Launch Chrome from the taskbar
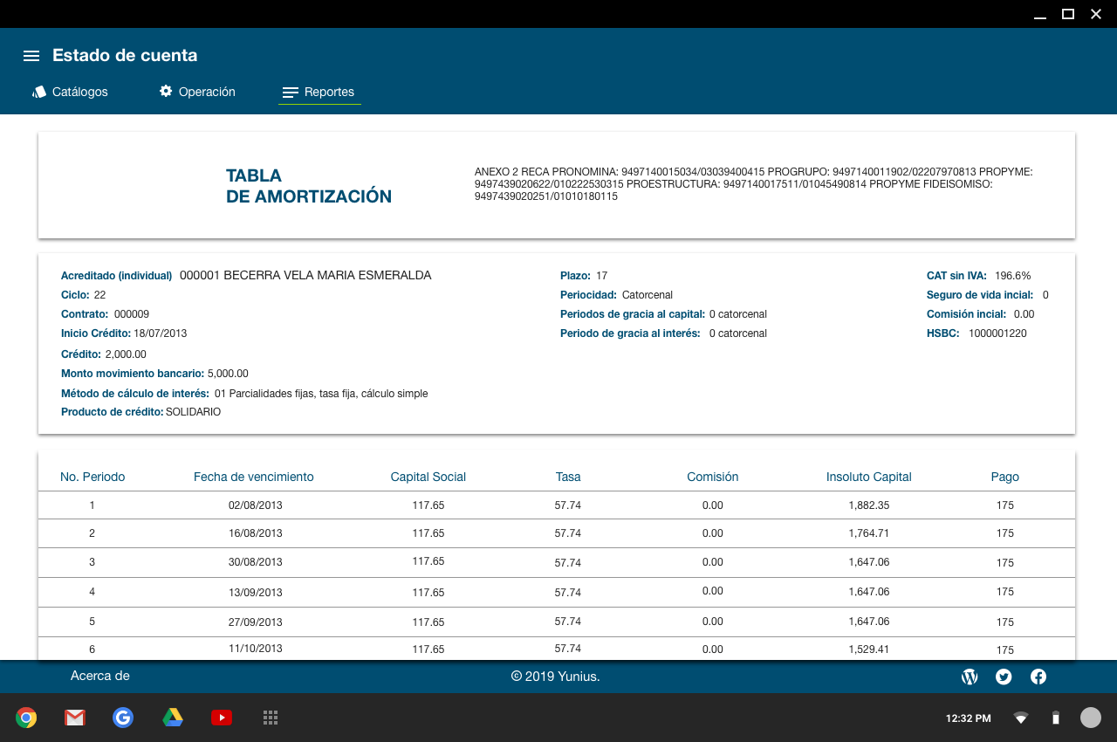 click(x=26, y=718)
